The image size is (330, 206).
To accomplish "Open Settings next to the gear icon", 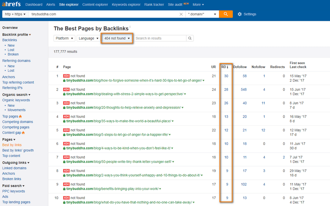I will coord(250,14).
